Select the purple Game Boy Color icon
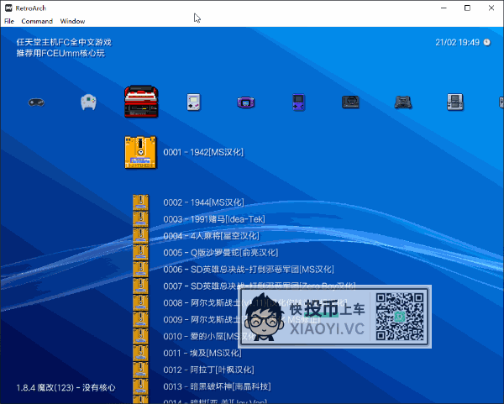504x404 pixels. (x=298, y=102)
